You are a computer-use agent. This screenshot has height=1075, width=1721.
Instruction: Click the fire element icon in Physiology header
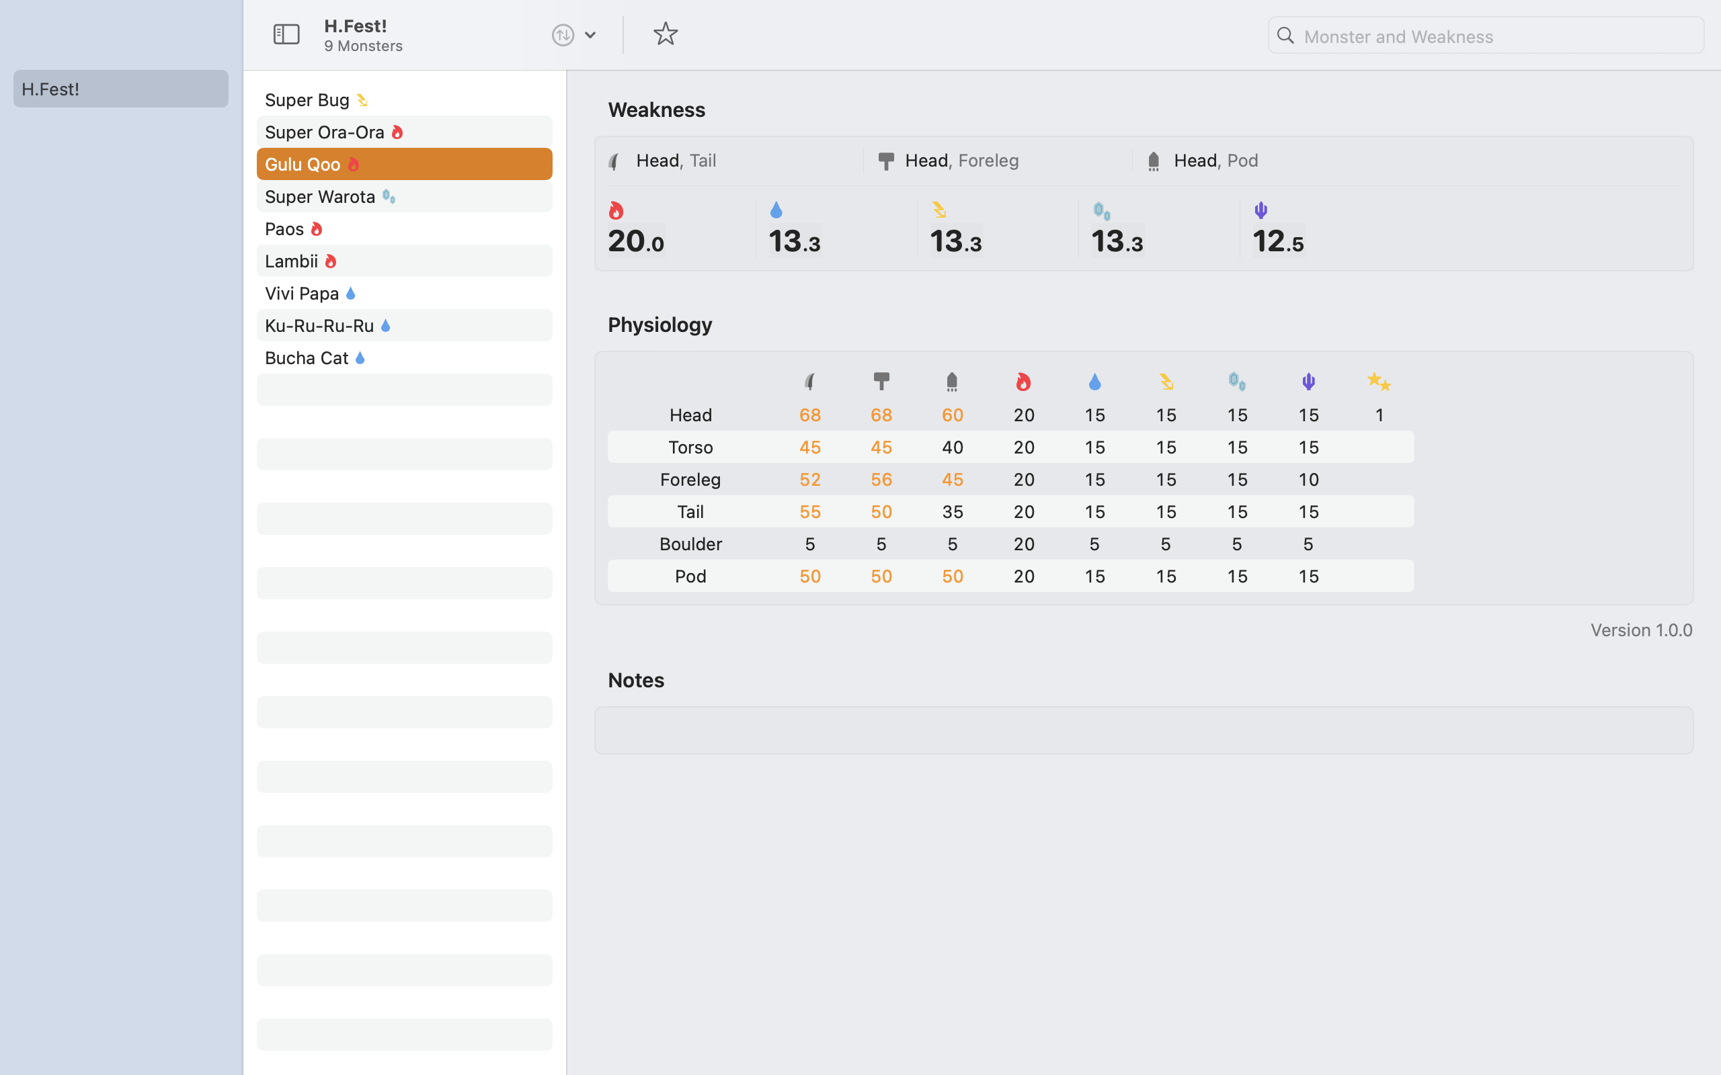pyautogui.click(x=1023, y=382)
